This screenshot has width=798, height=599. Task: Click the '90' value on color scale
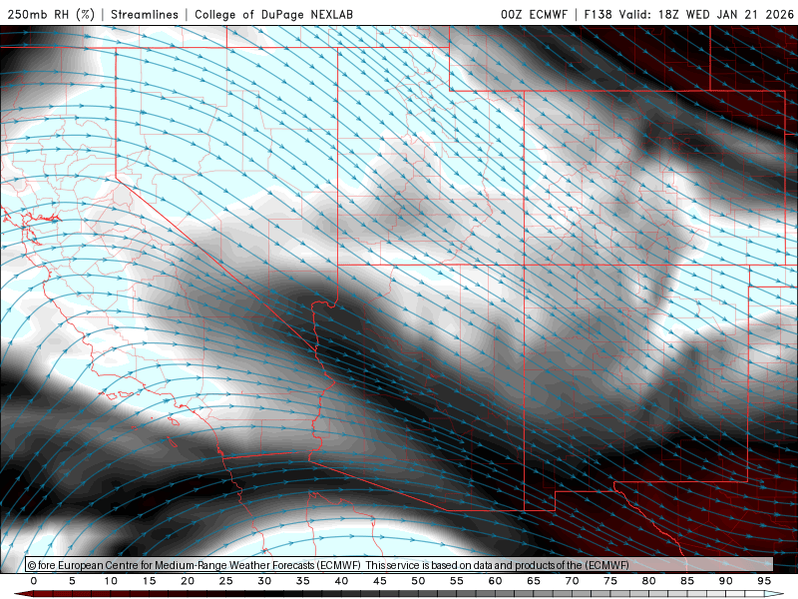point(725,581)
